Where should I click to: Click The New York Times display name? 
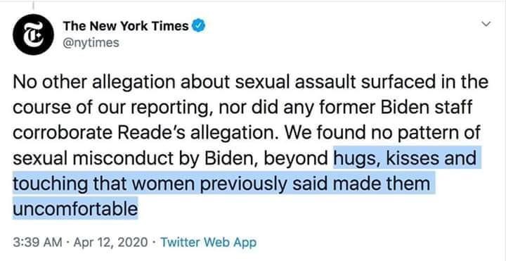pos(126,26)
